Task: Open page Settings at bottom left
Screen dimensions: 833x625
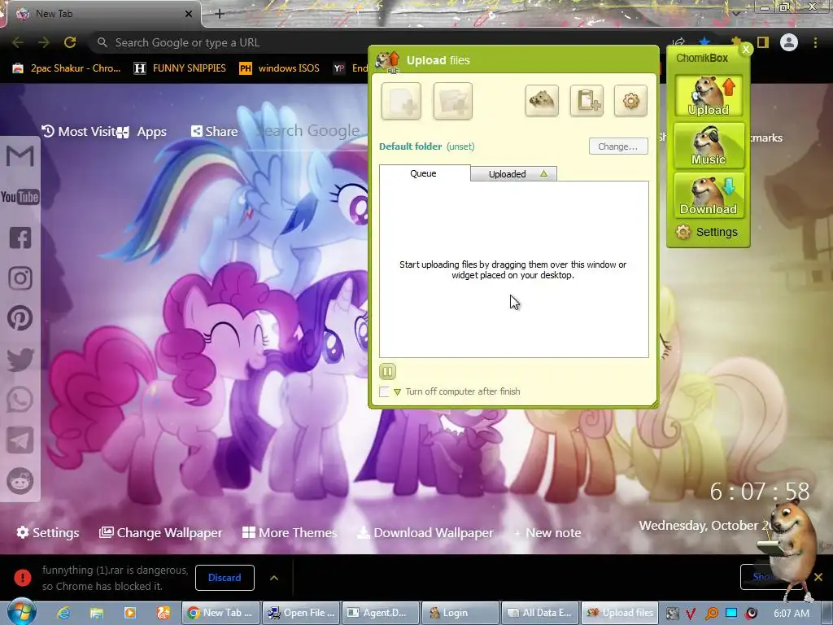Action: click(x=48, y=532)
